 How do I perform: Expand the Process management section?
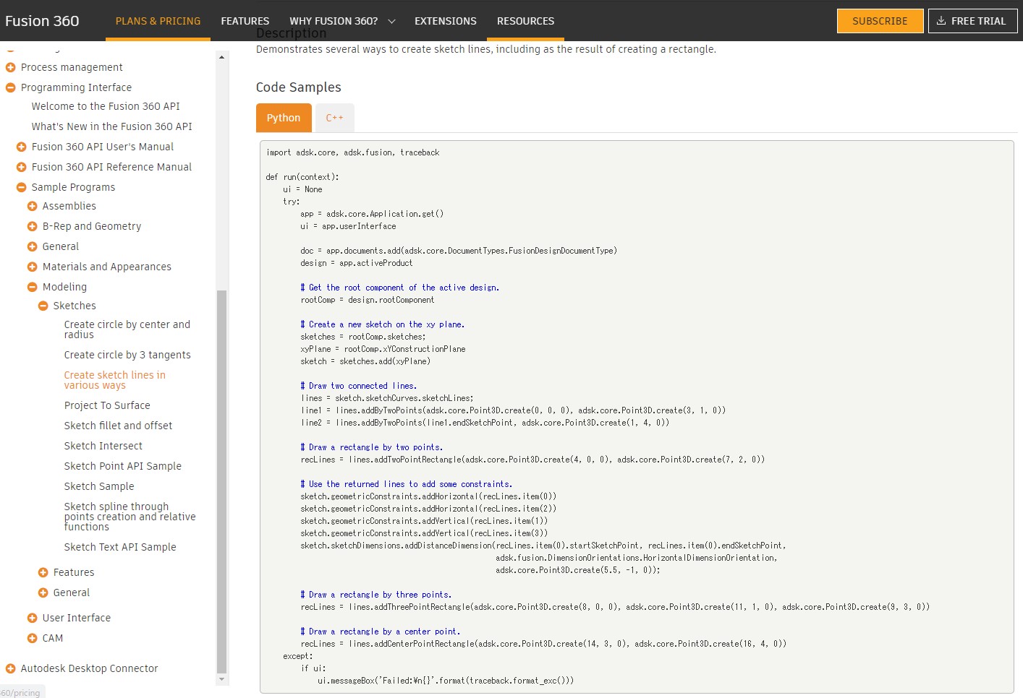coord(11,67)
